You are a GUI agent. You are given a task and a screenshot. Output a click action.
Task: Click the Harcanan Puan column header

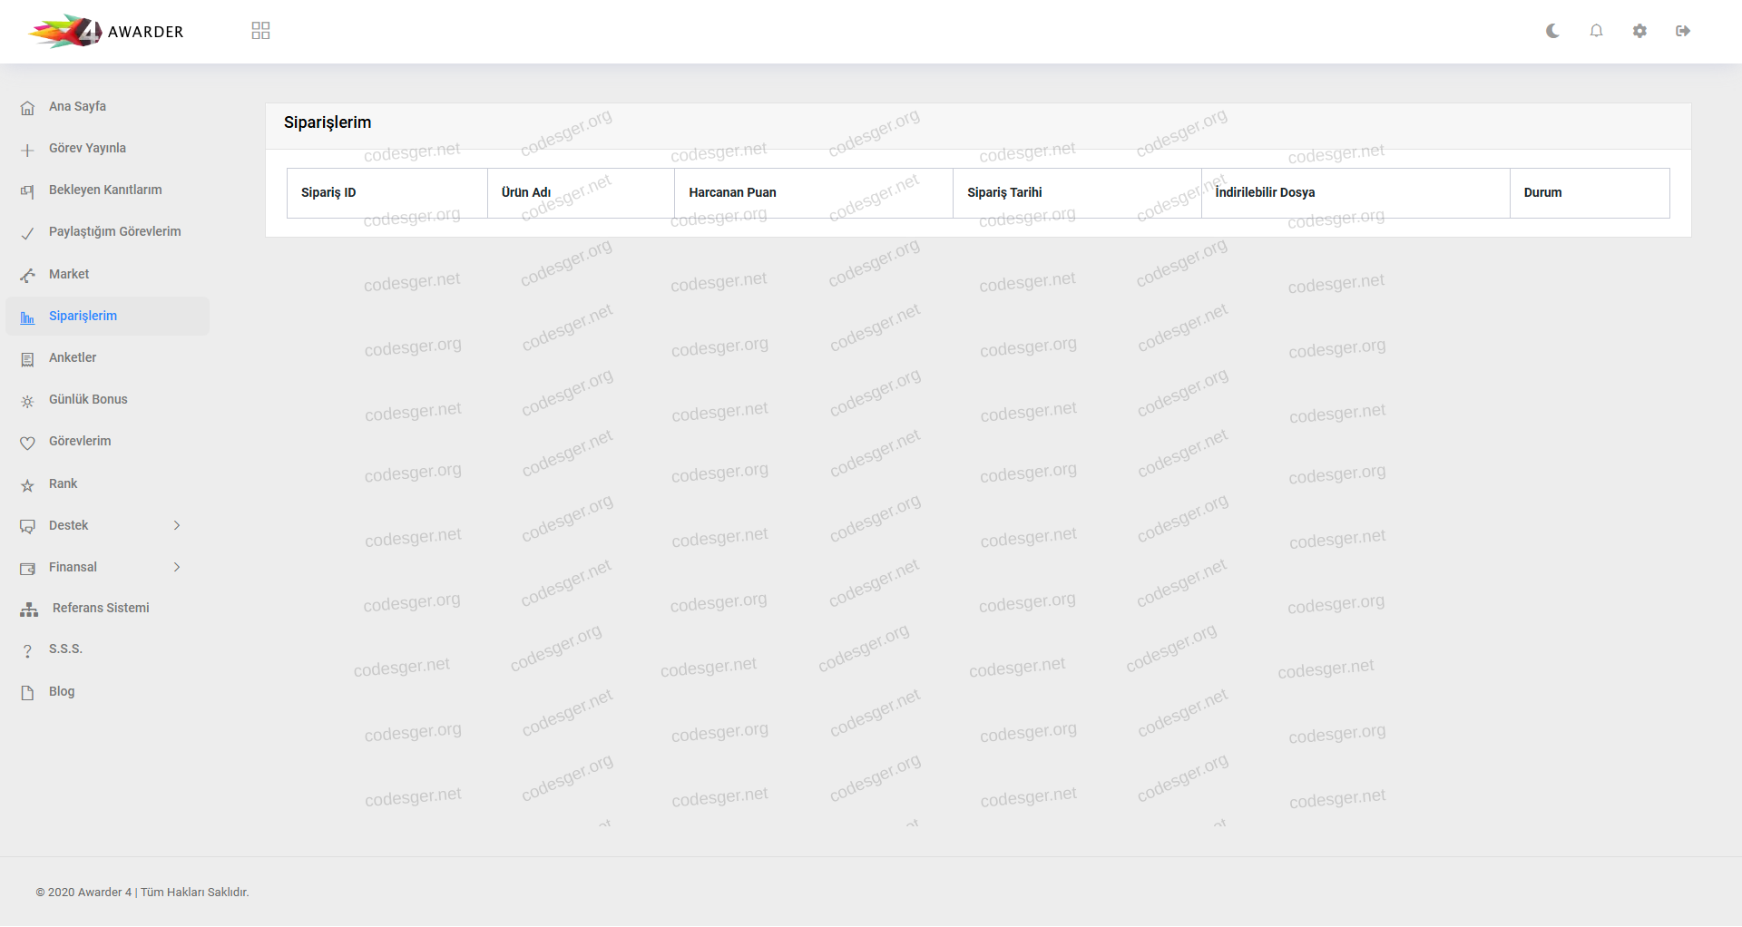coord(732,192)
